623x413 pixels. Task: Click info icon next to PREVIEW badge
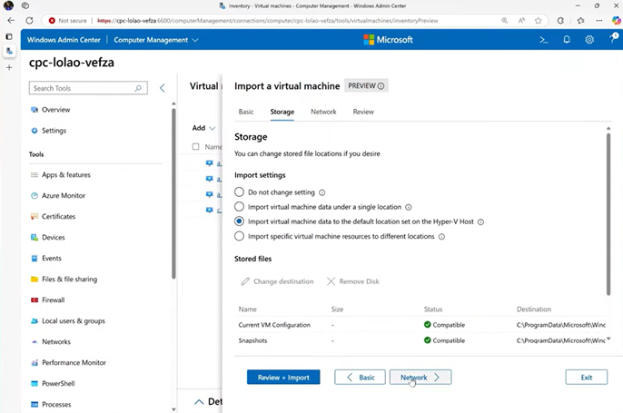click(x=381, y=85)
